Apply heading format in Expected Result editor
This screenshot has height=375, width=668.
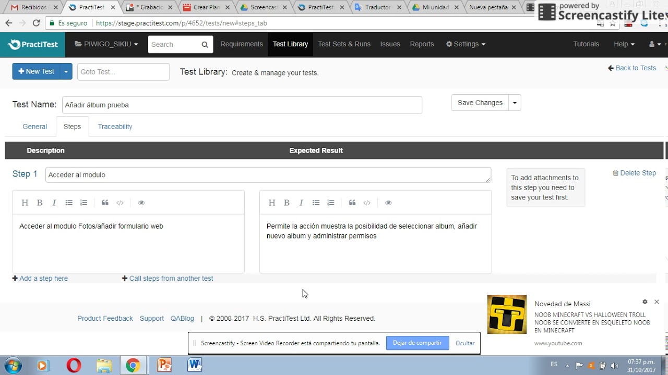point(271,203)
